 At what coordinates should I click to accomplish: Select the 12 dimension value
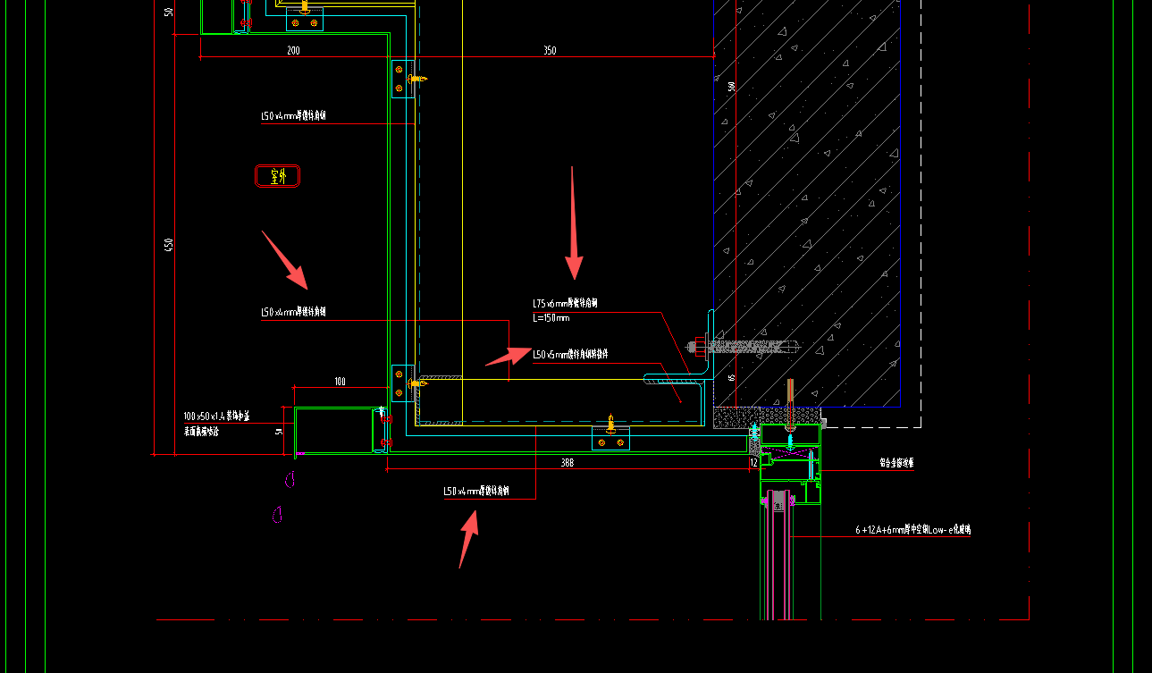pyautogui.click(x=753, y=463)
